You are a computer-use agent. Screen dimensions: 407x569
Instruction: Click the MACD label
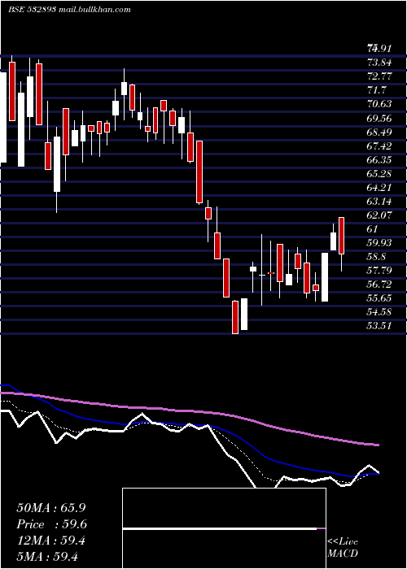(343, 554)
